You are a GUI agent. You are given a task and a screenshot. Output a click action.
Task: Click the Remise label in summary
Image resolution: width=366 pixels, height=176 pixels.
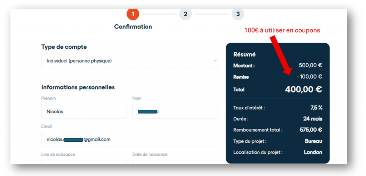click(x=241, y=77)
